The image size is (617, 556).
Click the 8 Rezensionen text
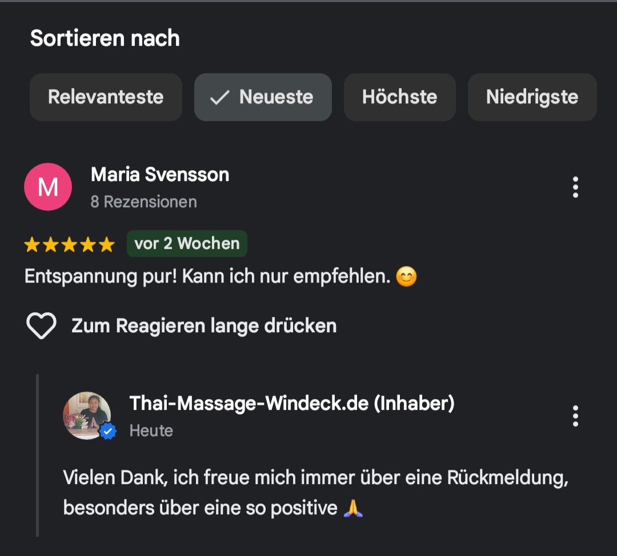point(143,202)
